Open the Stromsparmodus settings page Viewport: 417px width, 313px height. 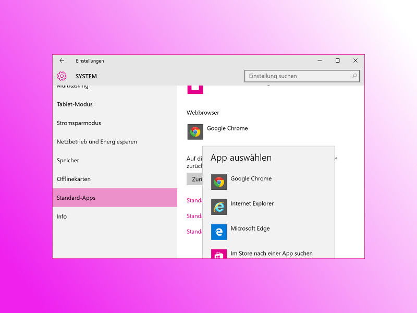(x=115, y=123)
